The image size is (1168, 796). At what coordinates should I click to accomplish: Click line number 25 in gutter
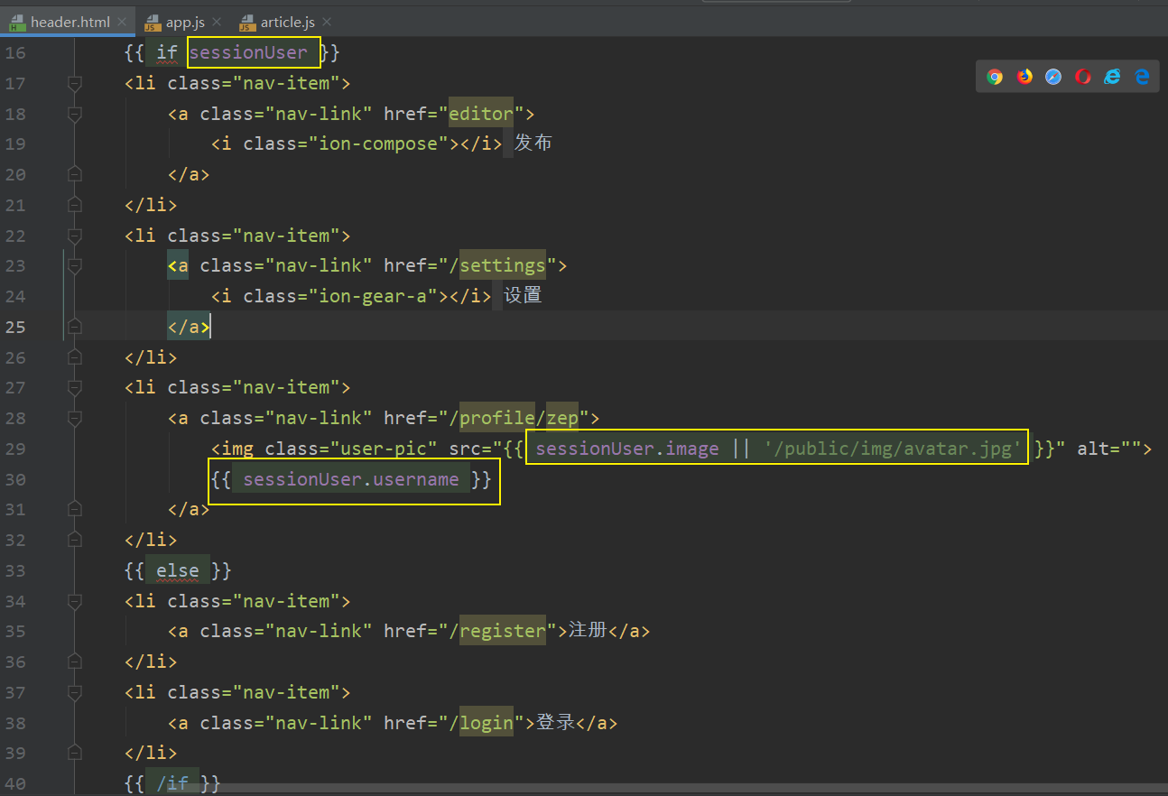click(x=15, y=327)
